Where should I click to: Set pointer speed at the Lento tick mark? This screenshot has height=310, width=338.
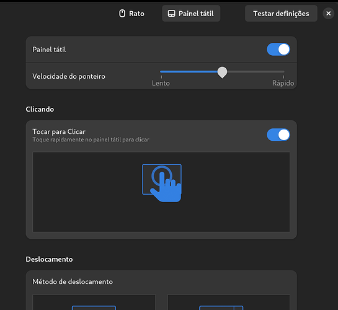point(161,77)
